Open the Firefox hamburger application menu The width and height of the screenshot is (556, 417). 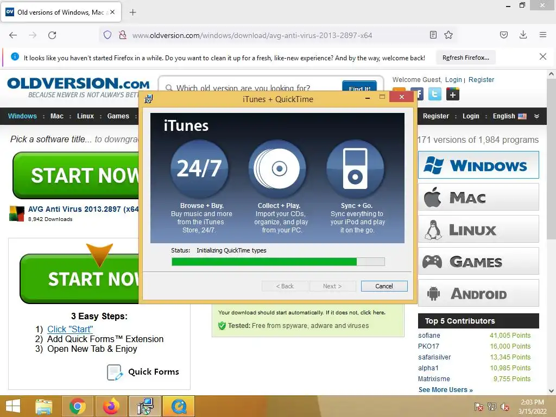click(543, 35)
